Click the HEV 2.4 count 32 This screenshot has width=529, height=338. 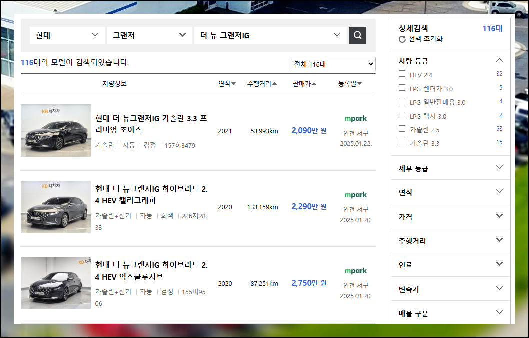[499, 74]
